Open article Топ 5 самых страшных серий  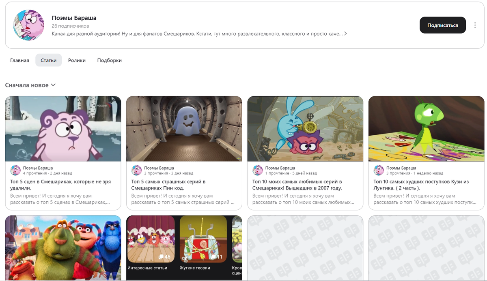tap(168, 185)
